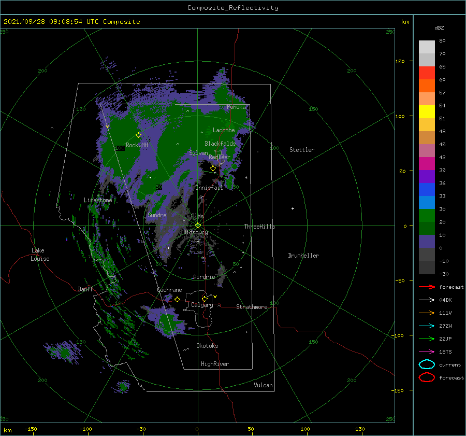
Task: Pick the light gray 80 dBZ swatch
Action: pos(427,47)
